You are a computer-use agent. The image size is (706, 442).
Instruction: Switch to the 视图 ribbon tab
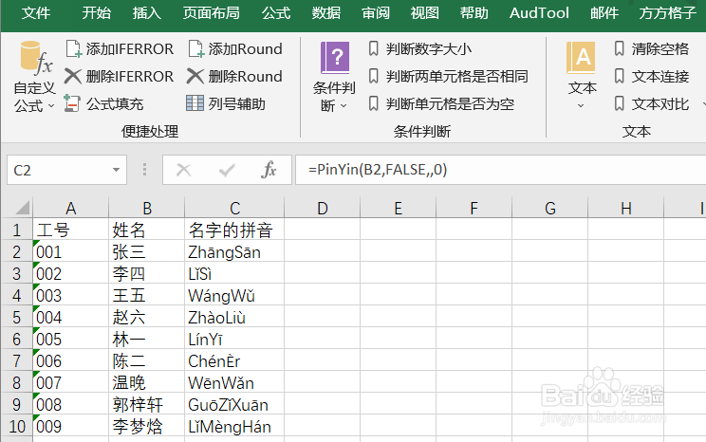[x=424, y=12]
